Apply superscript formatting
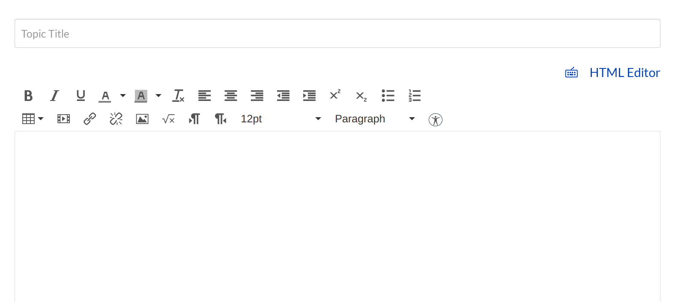This screenshot has height=302, width=681. pos(335,95)
